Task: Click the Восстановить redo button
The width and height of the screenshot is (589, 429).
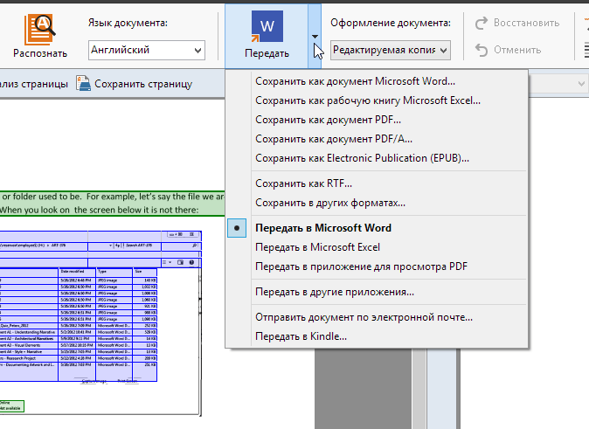Action: pyautogui.click(x=516, y=23)
